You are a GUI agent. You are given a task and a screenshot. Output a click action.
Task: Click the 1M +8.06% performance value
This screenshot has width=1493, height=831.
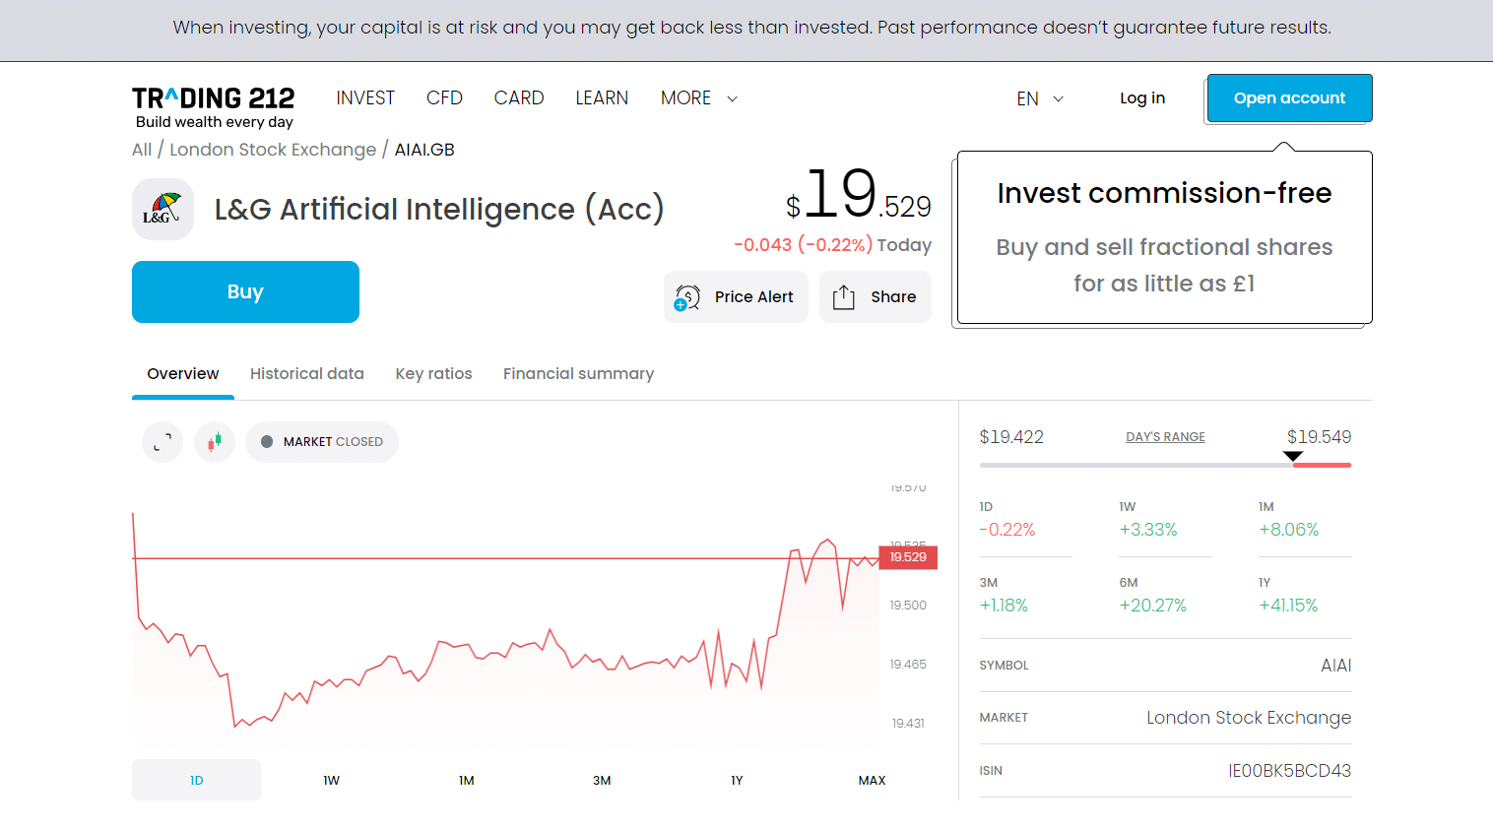(1288, 530)
